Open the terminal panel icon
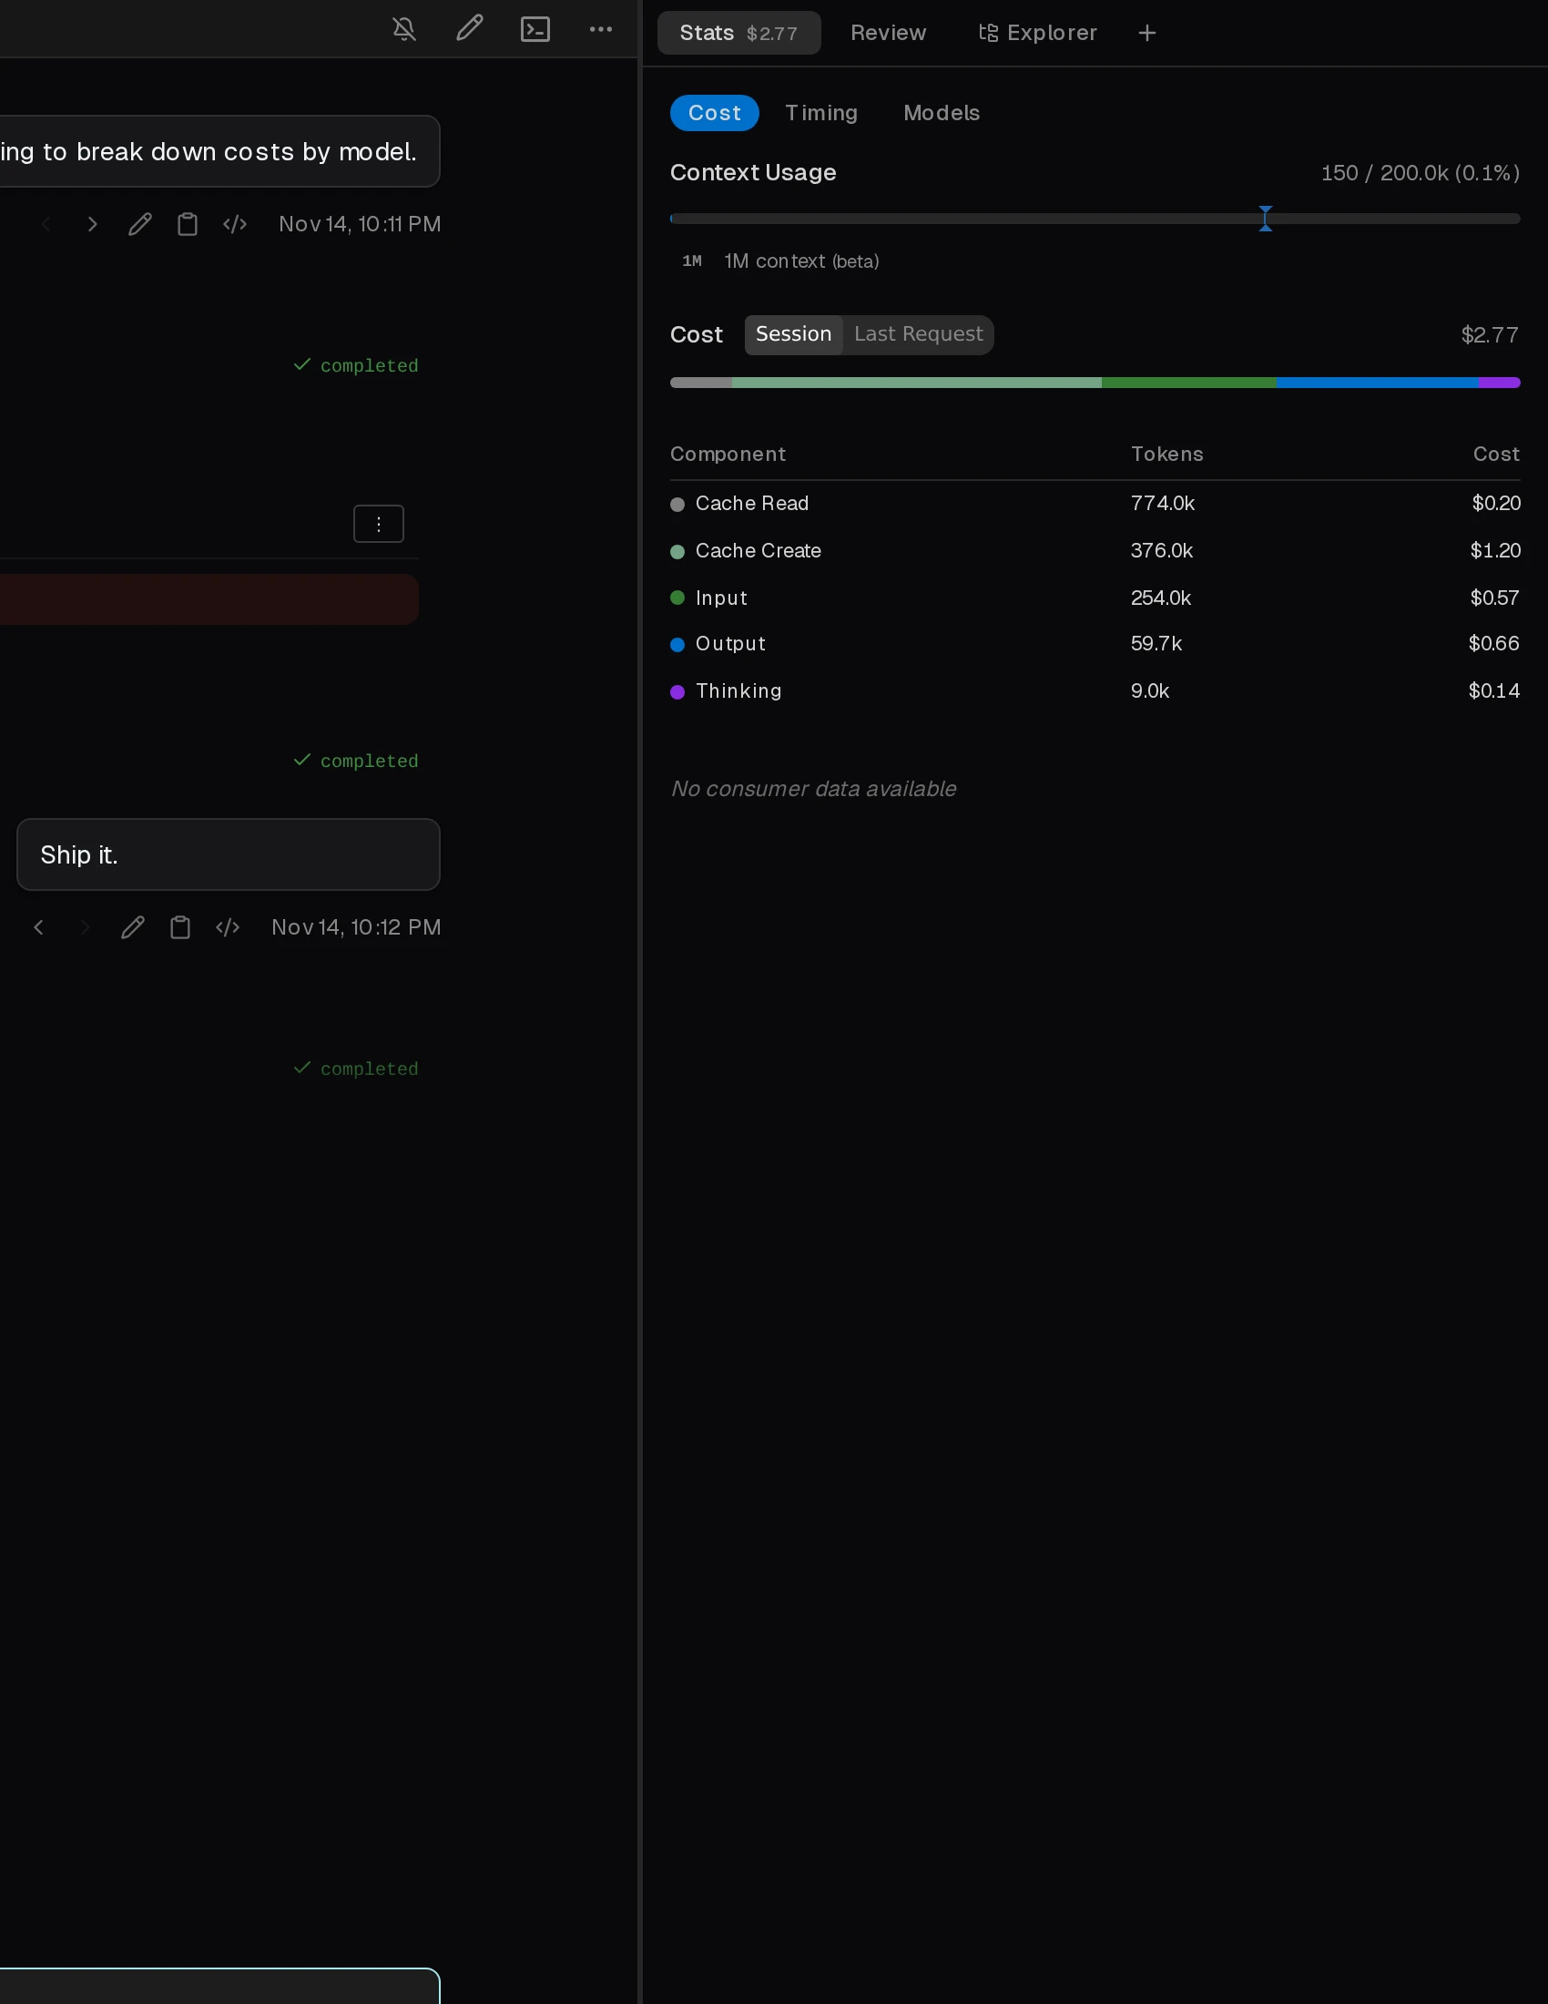1548x2004 pixels. coord(535,28)
